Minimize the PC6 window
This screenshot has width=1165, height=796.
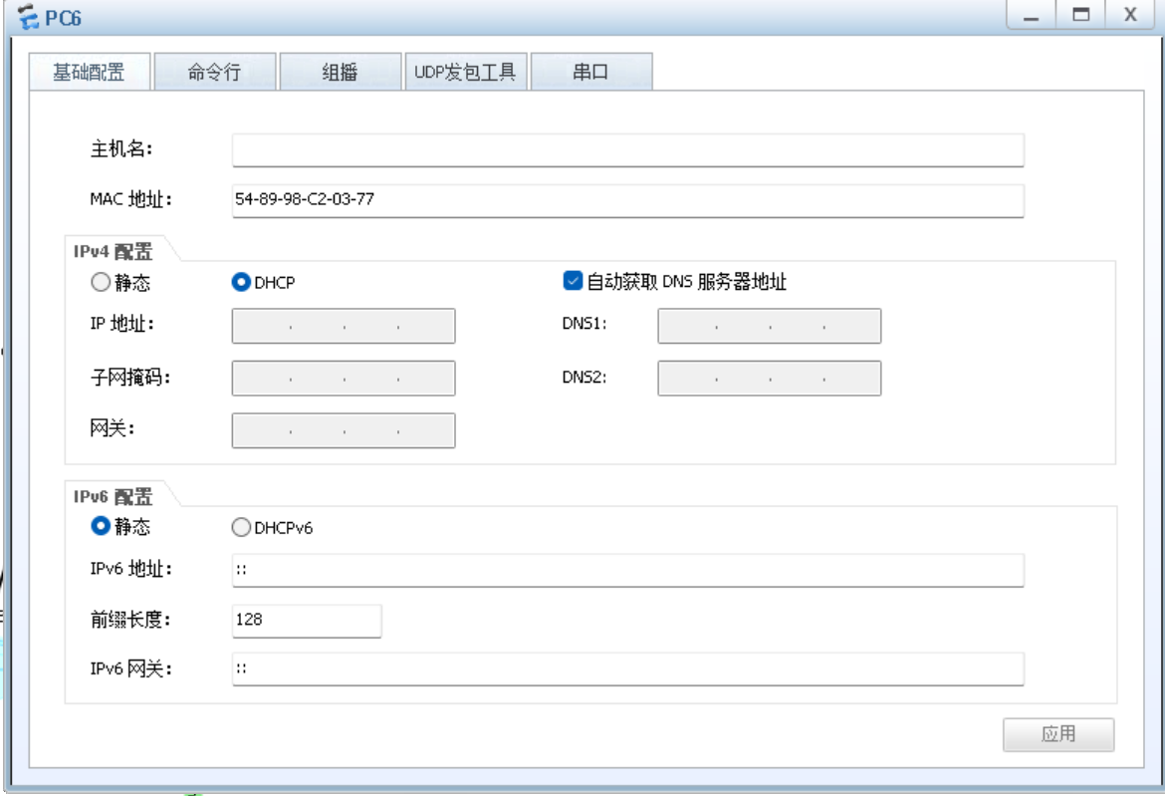1032,15
